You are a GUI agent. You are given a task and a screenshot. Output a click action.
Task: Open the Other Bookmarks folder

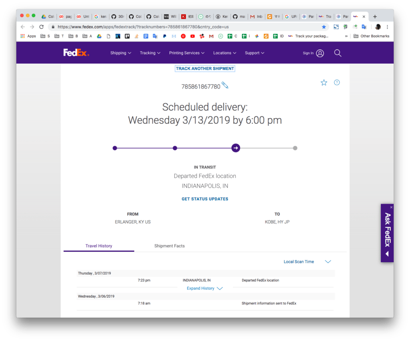point(371,36)
